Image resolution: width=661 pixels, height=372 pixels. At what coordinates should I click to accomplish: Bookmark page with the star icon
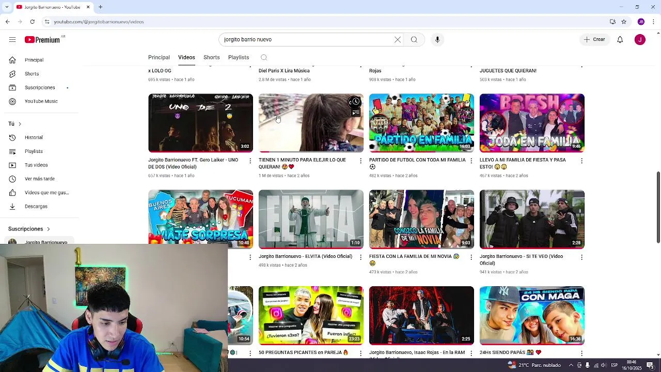click(x=624, y=22)
